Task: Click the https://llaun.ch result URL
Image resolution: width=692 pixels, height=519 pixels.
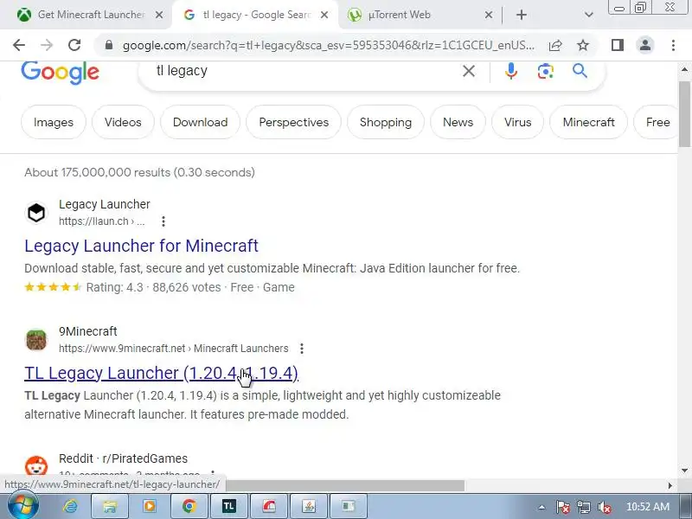Action: [x=101, y=221]
